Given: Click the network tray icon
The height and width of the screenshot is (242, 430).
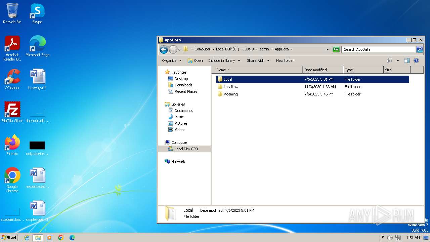Looking at the screenshot, I should [398, 238].
